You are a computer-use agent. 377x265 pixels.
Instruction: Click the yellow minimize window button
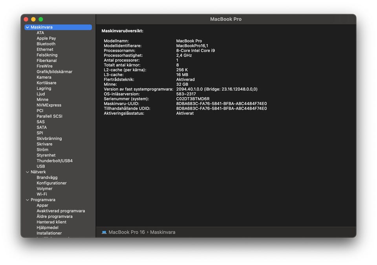point(33,19)
